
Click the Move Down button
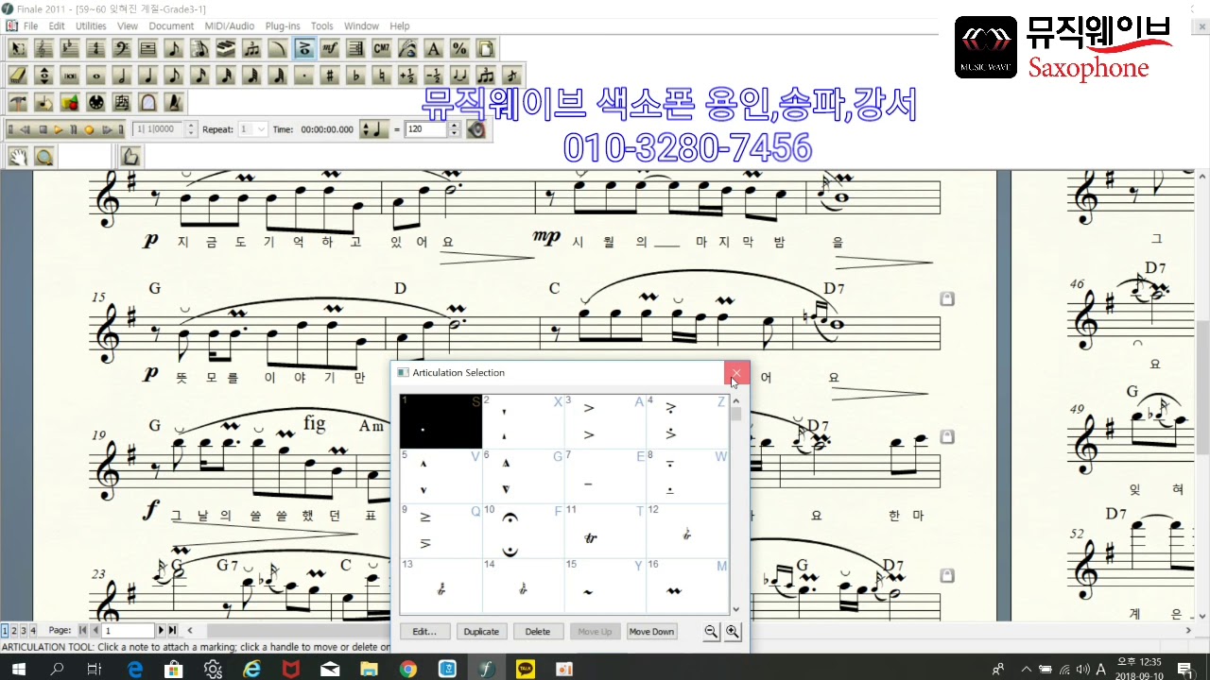point(651,631)
